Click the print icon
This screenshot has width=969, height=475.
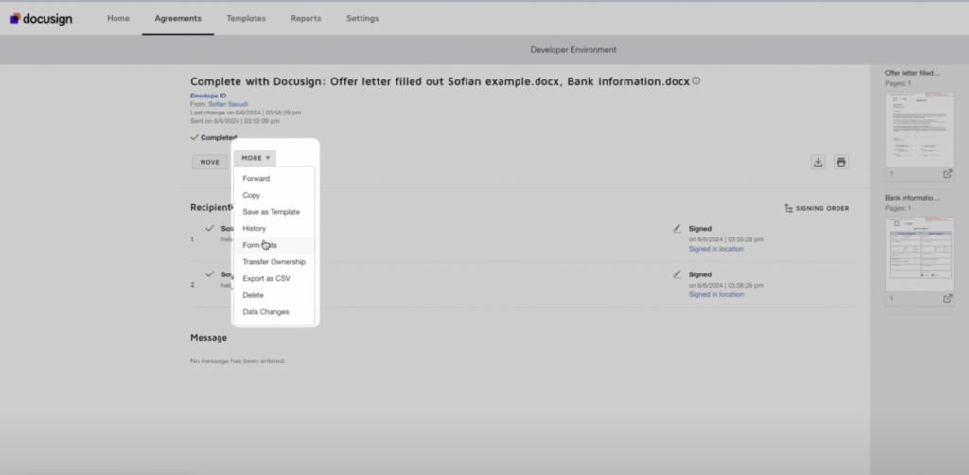click(x=841, y=162)
